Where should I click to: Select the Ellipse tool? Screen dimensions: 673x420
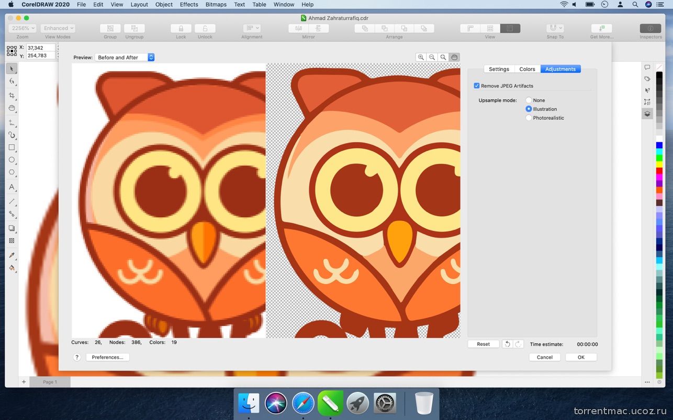point(12,160)
